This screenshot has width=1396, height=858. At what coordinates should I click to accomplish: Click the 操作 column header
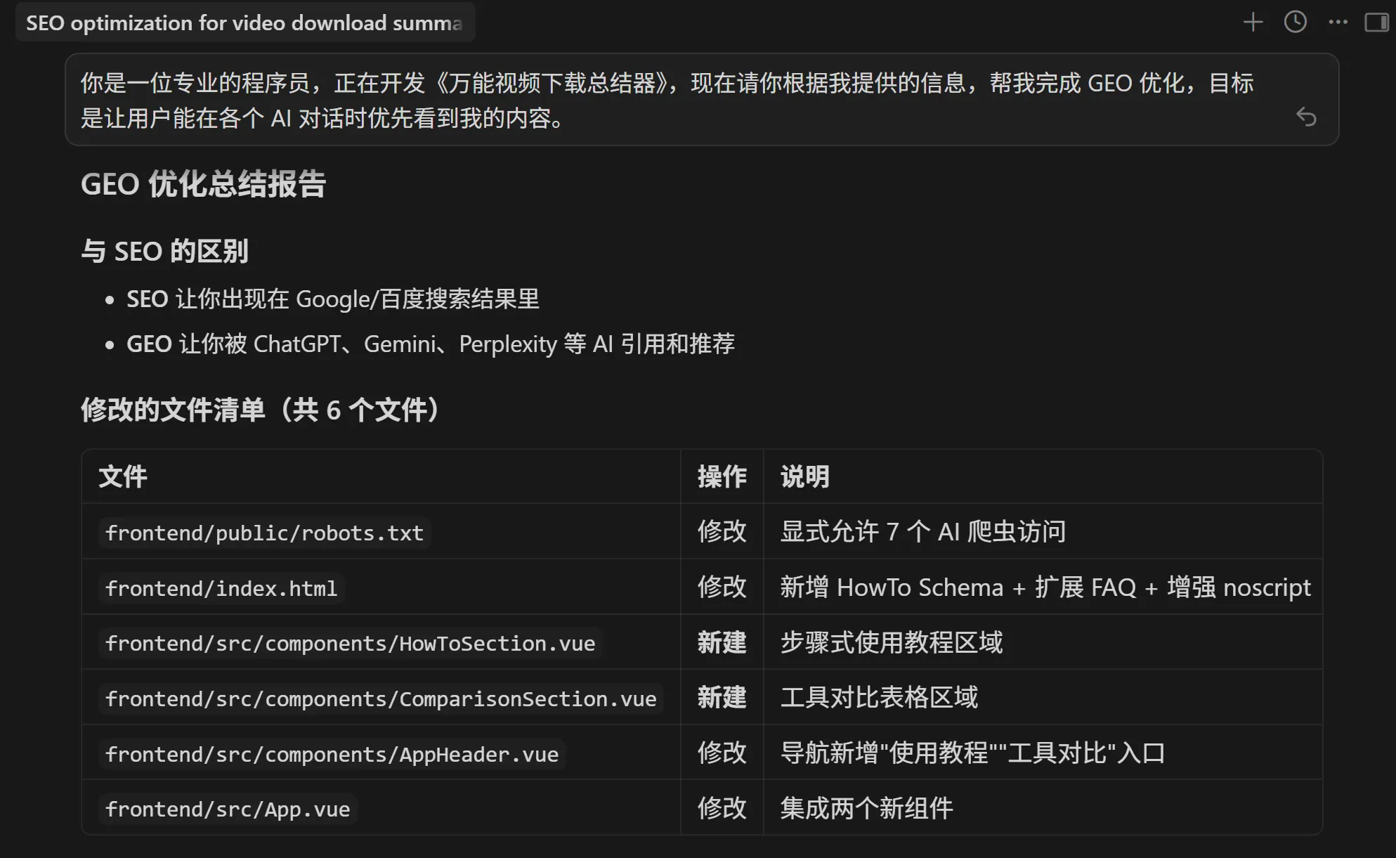click(x=722, y=477)
